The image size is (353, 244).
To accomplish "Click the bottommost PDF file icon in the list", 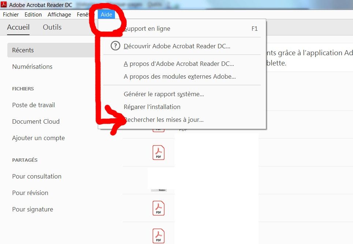I will pyautogui.click(x=159, y=236).
